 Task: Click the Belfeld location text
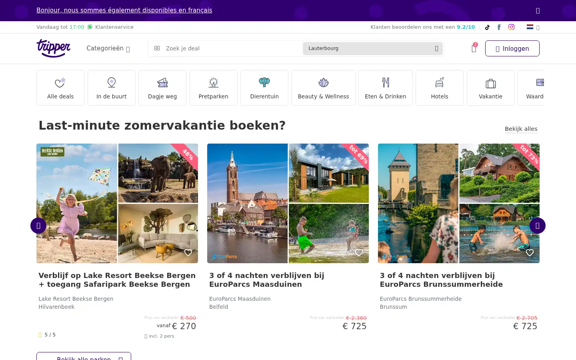pos(219,307)
